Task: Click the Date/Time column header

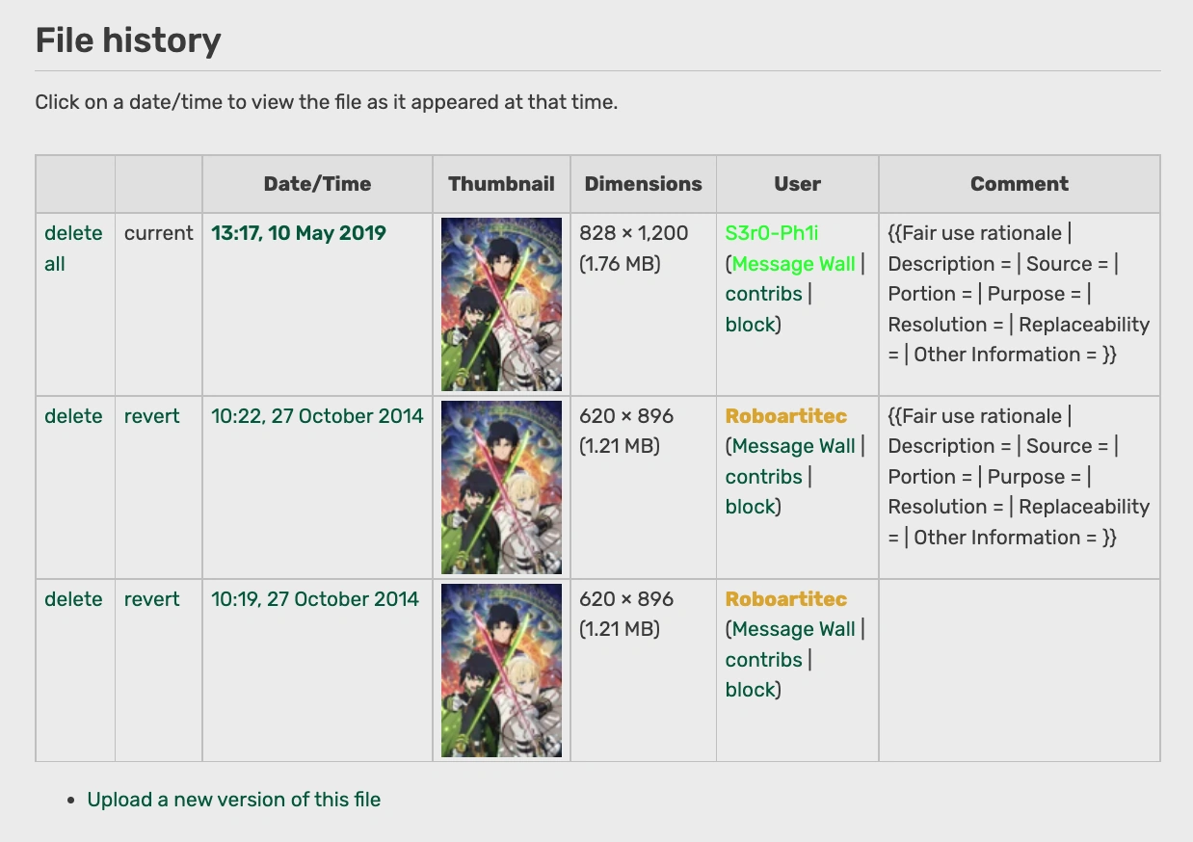Action: (316, 183)
